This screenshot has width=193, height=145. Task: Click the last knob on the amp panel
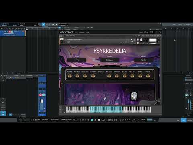(148, 76)
